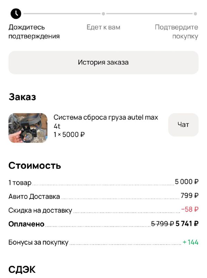Tap the Стоимость section heading
The width and height of the screenshot is (207, 278).
tap(35, 165)
